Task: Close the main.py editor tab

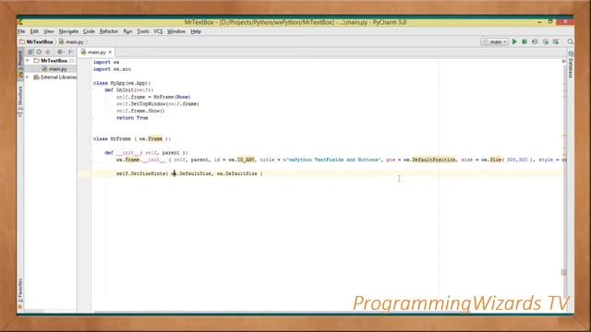Action: click(x=110, y=53)
